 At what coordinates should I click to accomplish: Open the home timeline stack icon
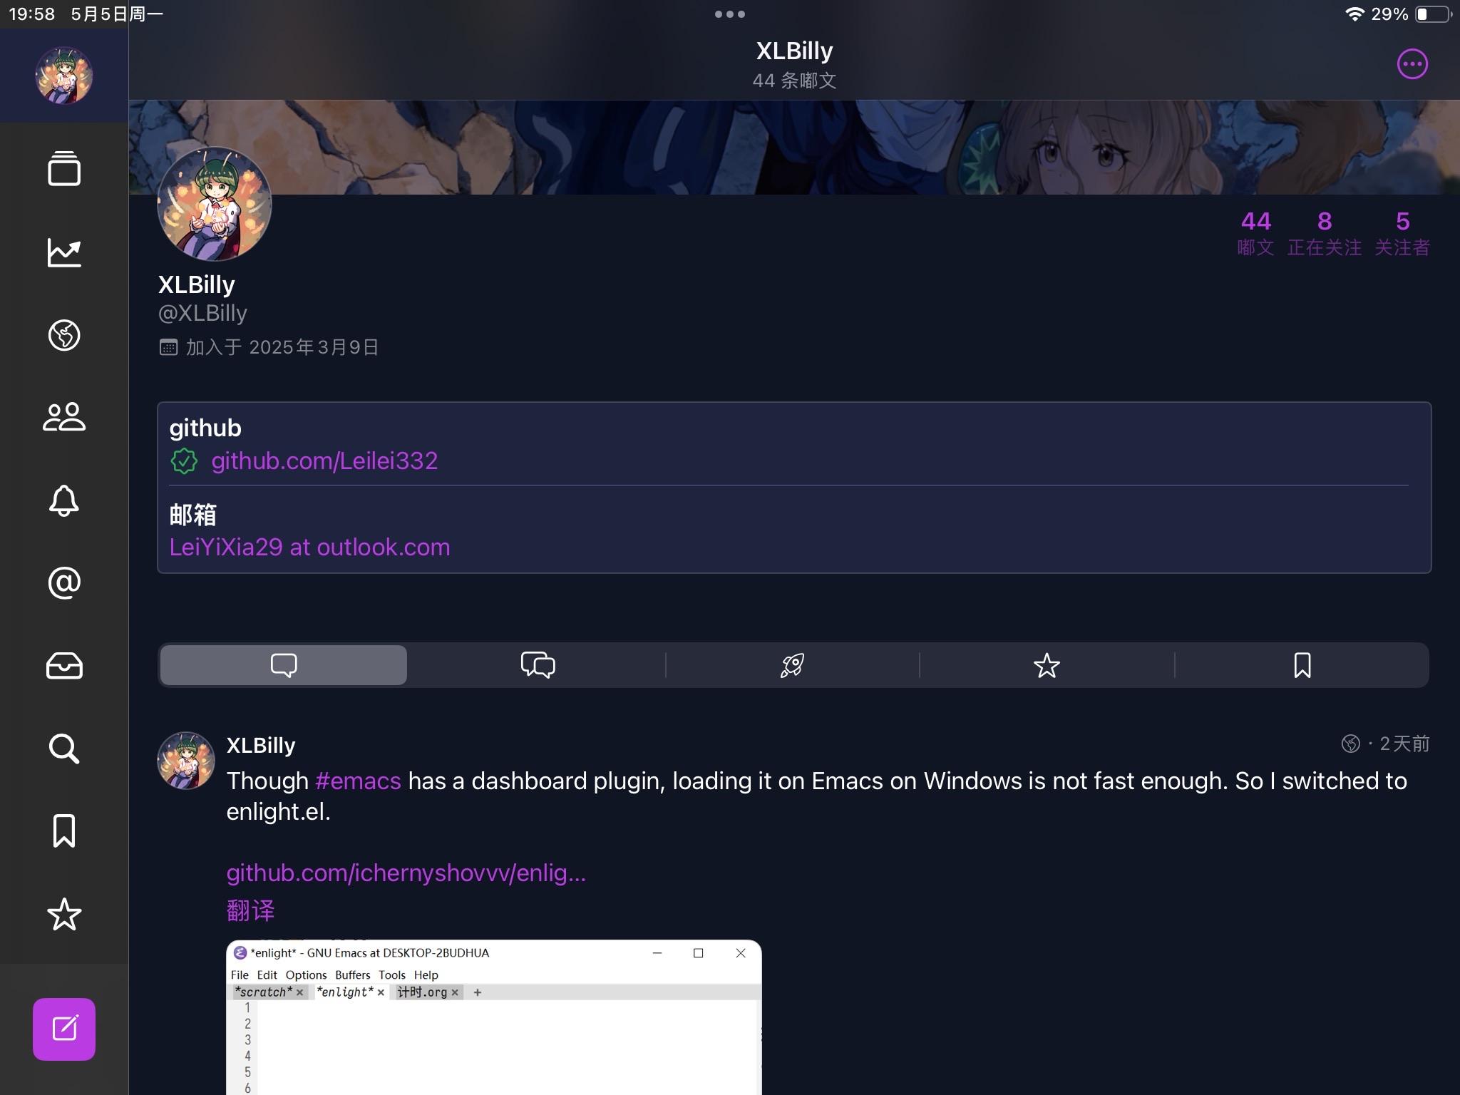click(64, 168)
